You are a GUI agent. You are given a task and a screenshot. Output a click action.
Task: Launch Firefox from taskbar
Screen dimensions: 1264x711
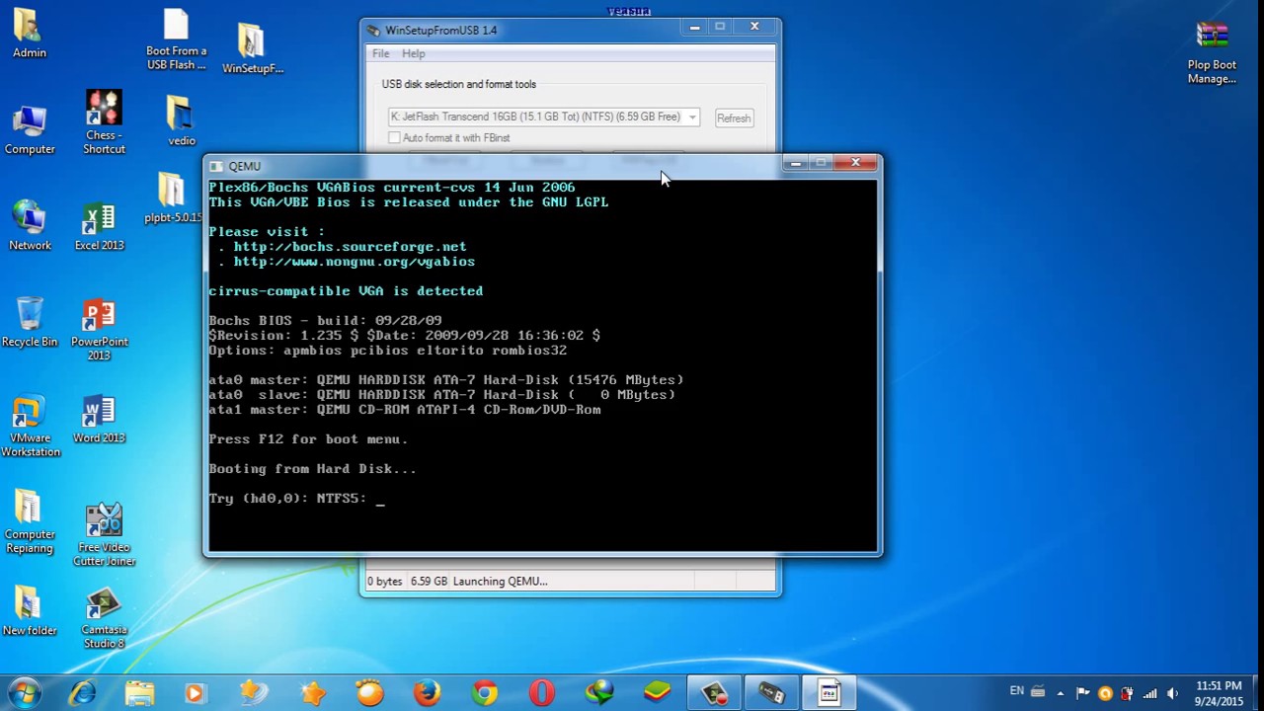click(x=427, y=693)
